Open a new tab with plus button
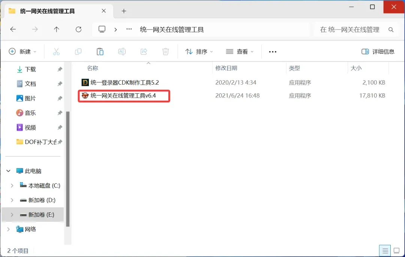405x257 pixels. click(124, 11)
